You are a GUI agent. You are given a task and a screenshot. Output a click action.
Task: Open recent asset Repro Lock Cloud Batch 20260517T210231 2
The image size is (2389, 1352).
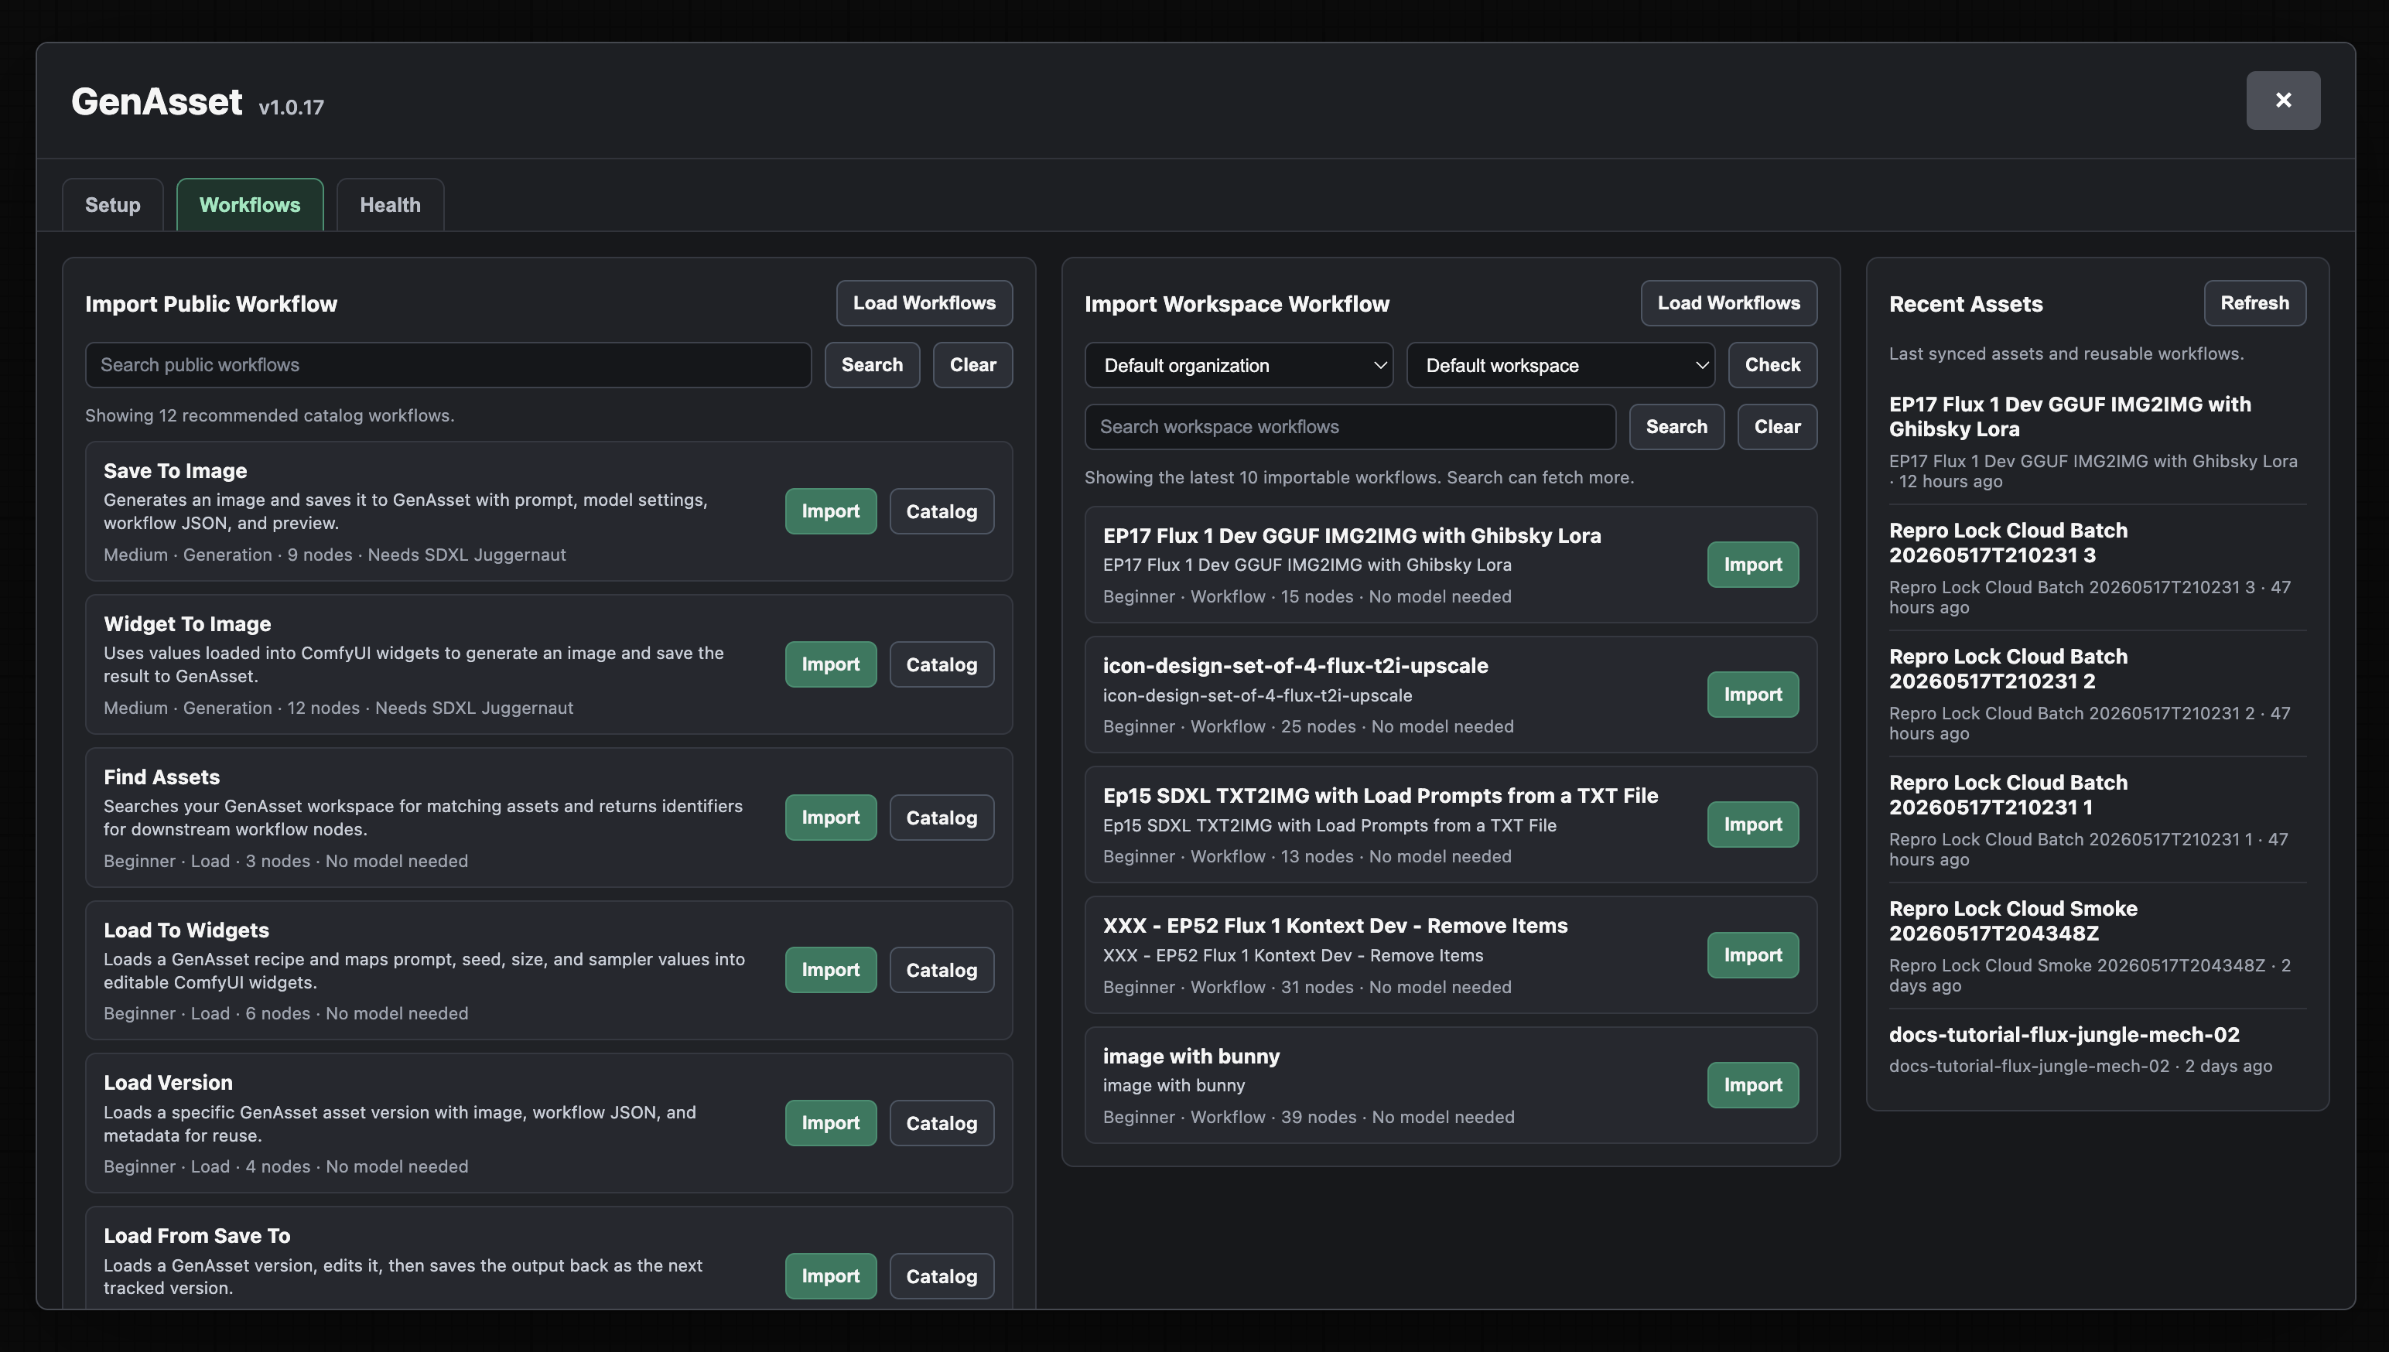(x=2097, y=695)
